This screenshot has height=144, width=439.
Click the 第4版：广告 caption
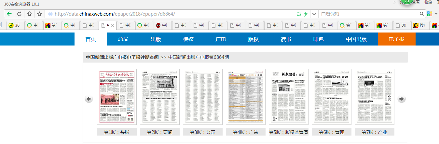pyautogui.click(x=246, y=132)
